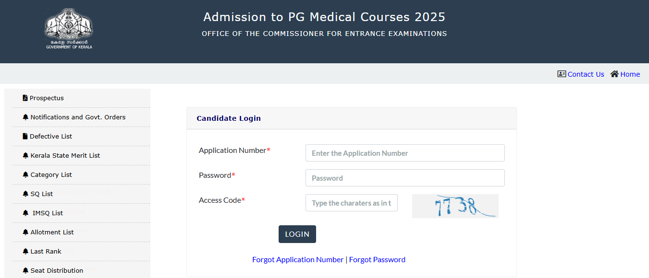Click the Password input field

[x=405, y=177]
